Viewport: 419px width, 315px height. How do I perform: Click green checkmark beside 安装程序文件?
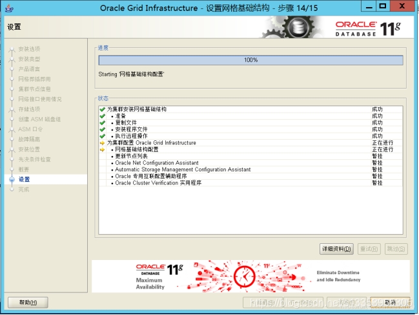102,129
